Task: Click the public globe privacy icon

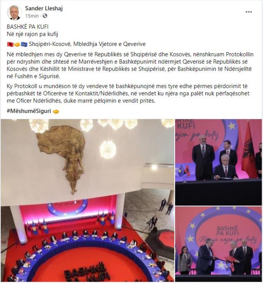Action: [45, 16]
